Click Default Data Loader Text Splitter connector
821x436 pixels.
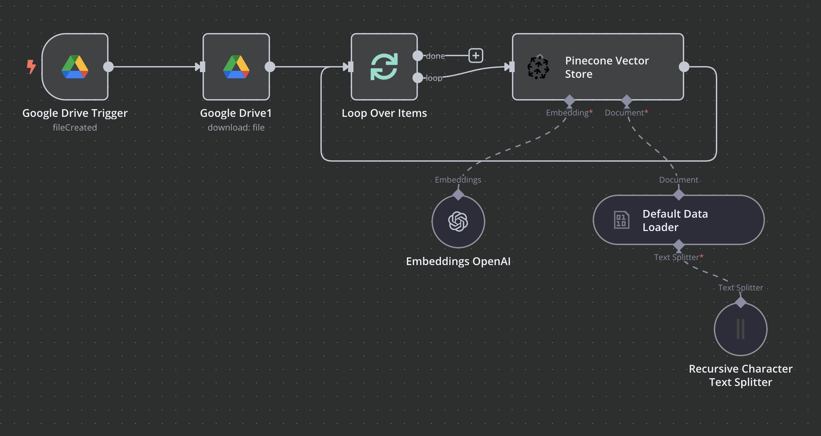679,245
